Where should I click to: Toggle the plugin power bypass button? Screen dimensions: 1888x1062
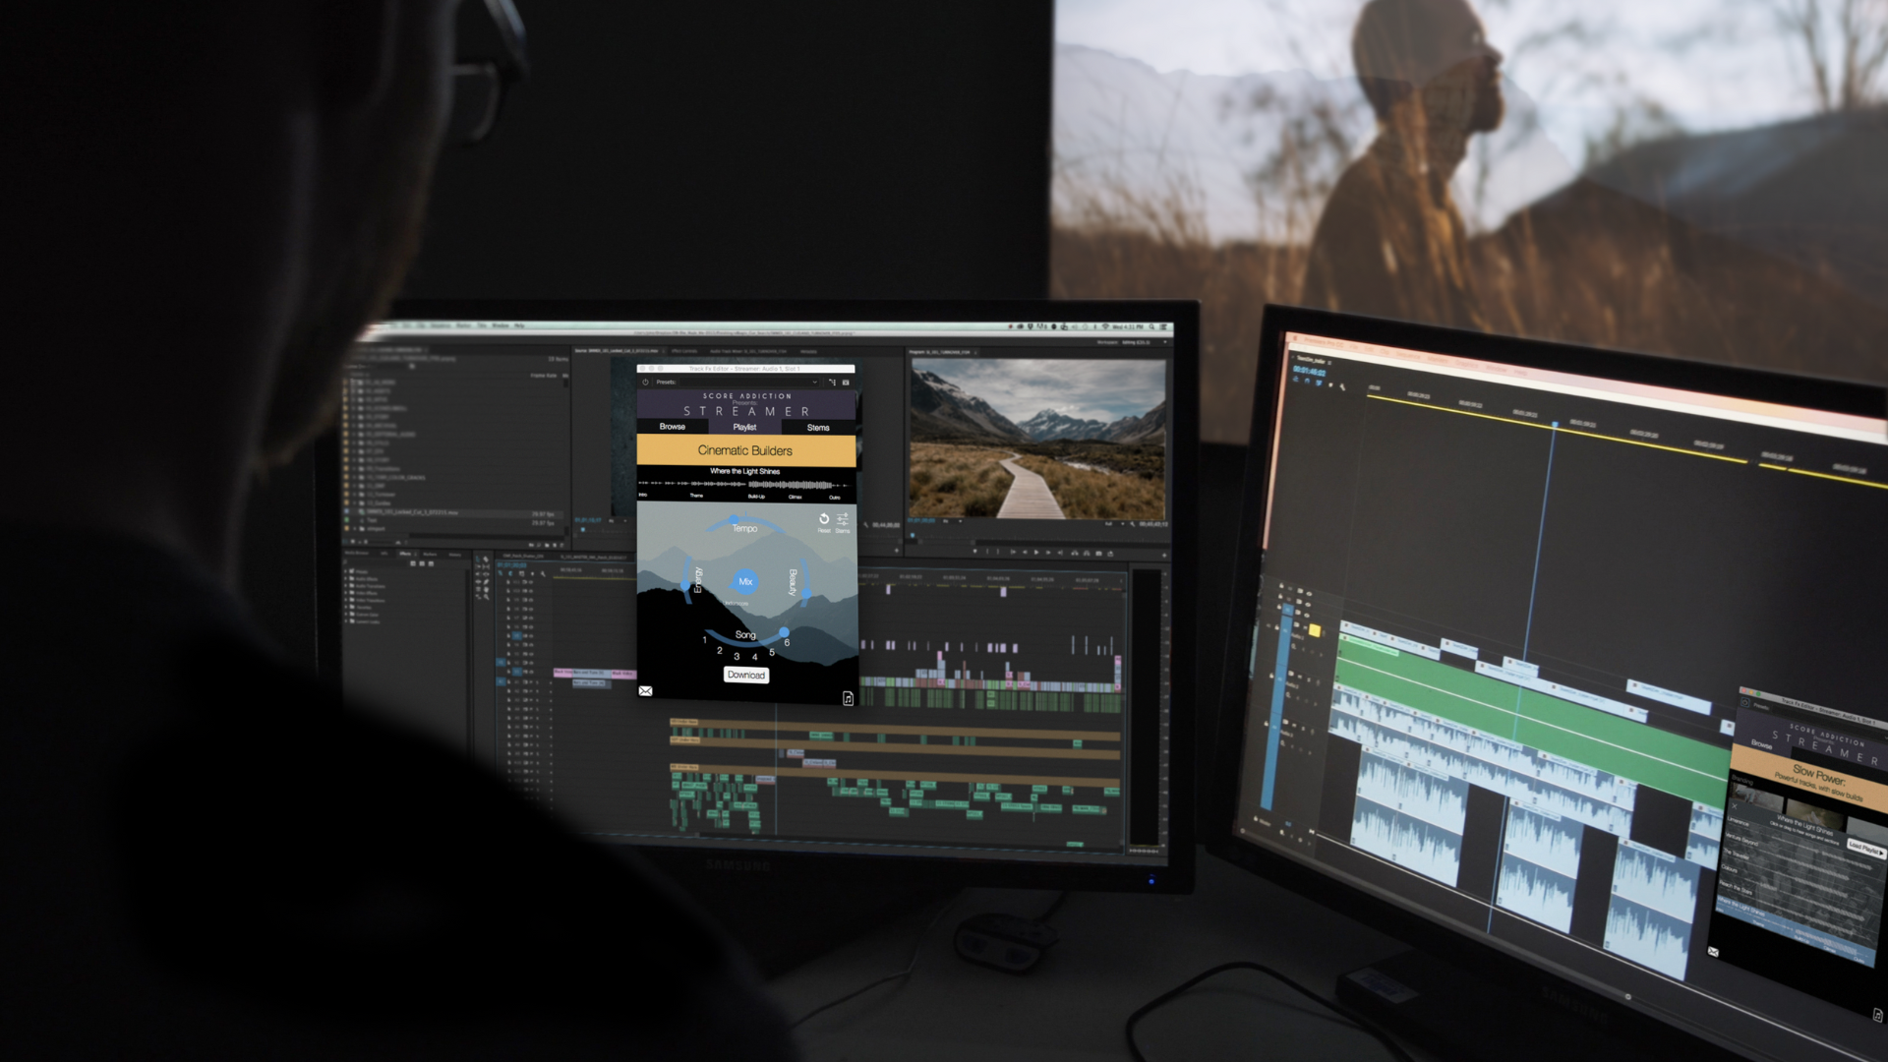[x=645, y=382]
